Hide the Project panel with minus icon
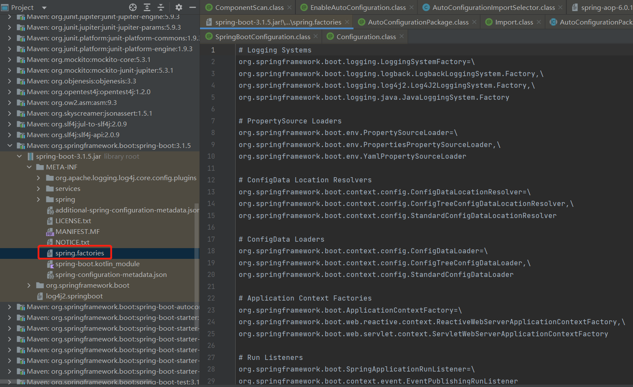Screen dimensions: 633x387 point(193,7)
